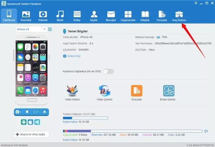
Task: Click the Temel Bilgiler header icon
Action: pyautogui.click(x=64, y=31)
